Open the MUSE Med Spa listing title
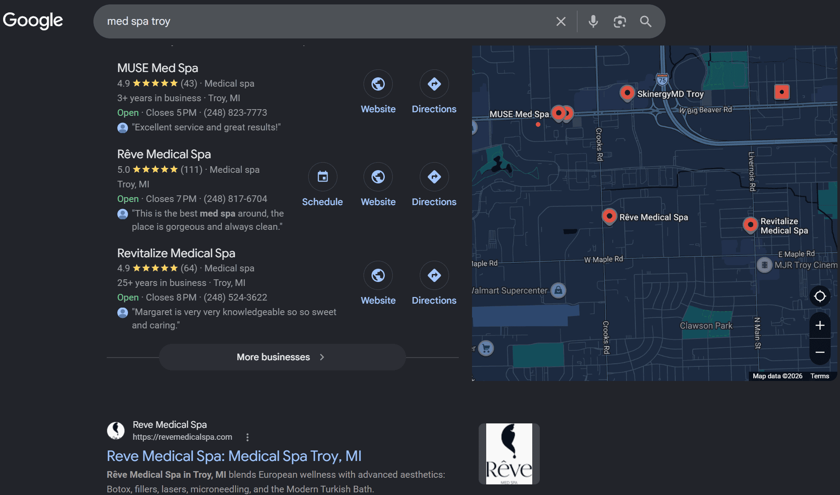 158,68
